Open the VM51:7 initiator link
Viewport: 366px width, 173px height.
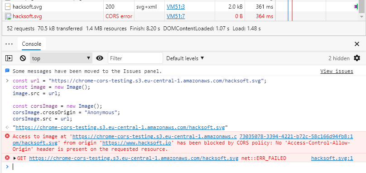tap(176, 16)
